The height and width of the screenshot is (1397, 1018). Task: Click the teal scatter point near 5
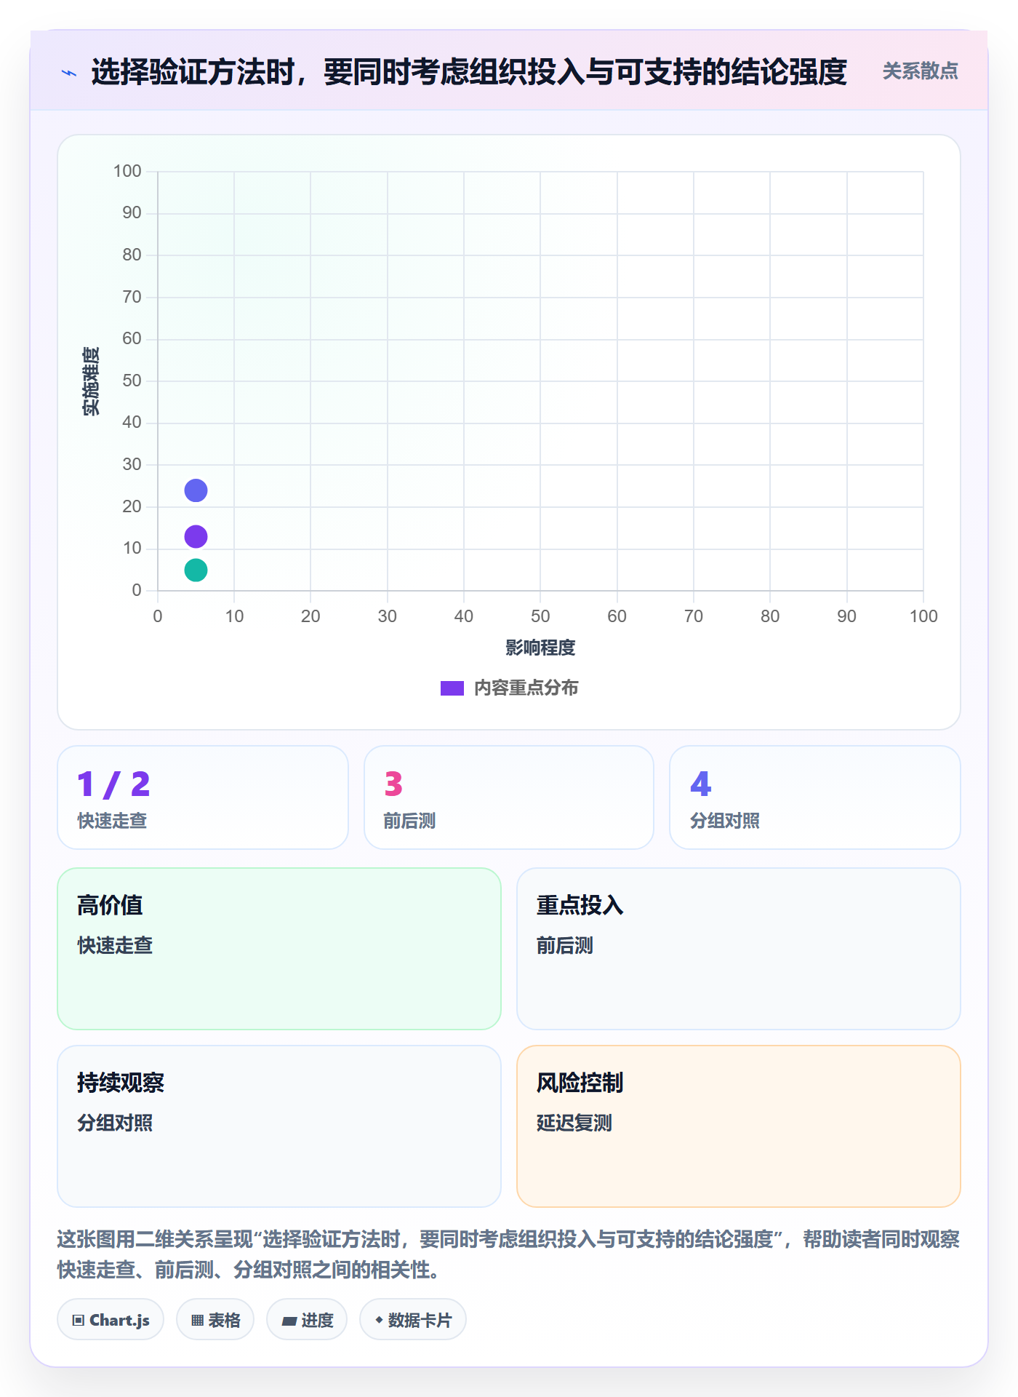(196, 570)
